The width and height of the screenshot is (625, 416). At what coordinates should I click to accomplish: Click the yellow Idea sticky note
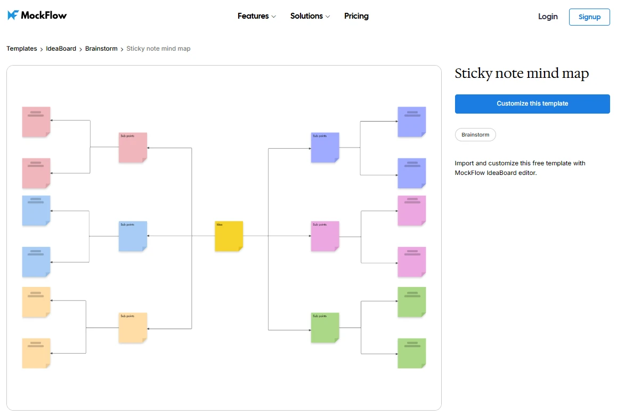click(x=229, y=236)
